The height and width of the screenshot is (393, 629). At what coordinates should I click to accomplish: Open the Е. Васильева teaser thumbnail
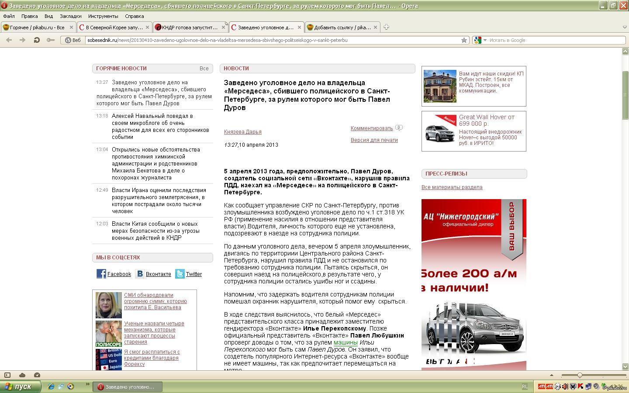click(109, 305)
